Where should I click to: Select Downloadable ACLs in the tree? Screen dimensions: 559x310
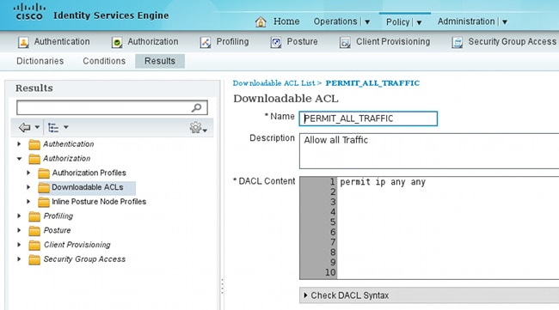coord(88,187)
